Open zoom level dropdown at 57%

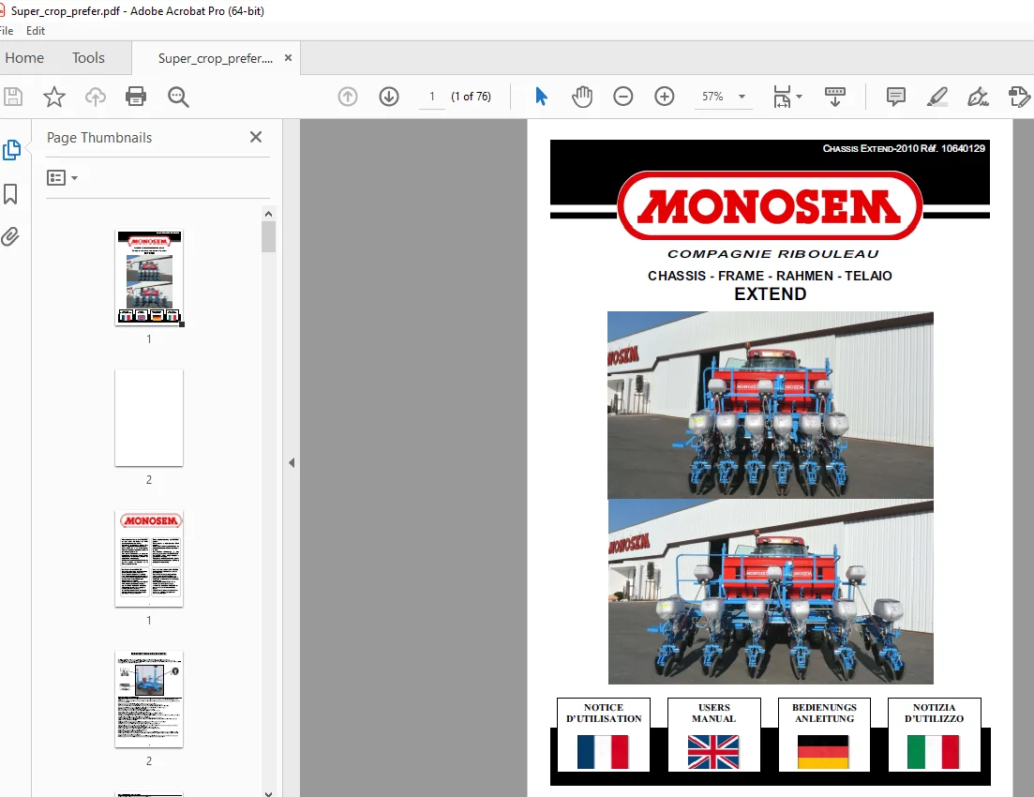pos(742,97)
